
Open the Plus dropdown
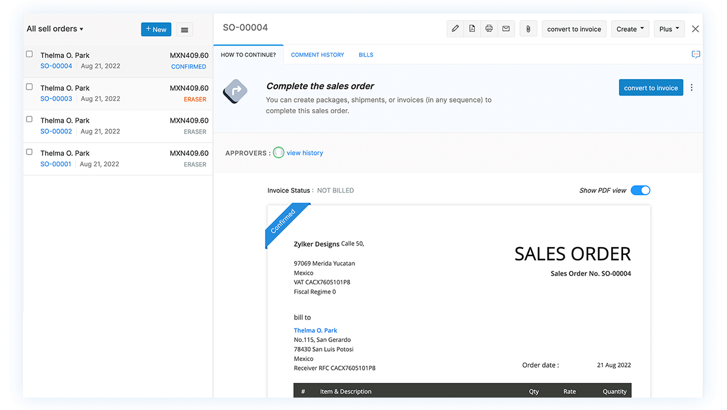pos(669,28)
